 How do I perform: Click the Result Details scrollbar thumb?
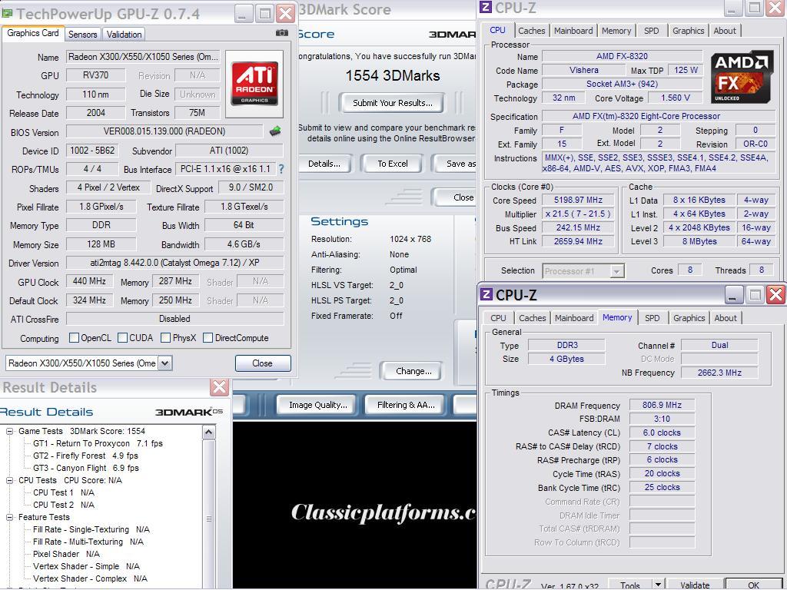209,519
